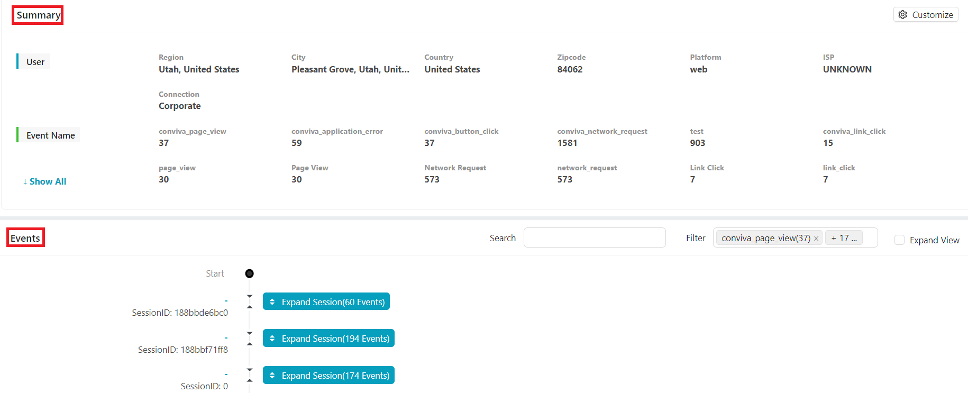
Task: Click timeline arrows marker for session 188bbf71ff8
Action: [x=250, y=339]
